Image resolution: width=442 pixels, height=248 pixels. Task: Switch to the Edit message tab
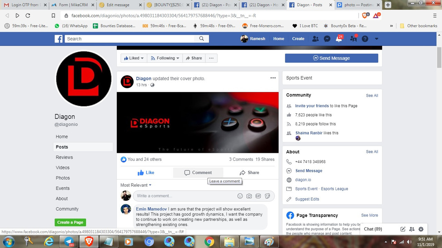point(119,5)
